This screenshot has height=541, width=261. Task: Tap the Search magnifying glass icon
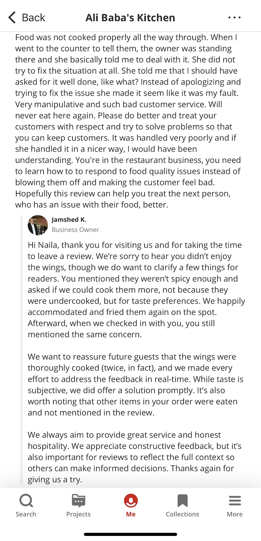[26, 501]
